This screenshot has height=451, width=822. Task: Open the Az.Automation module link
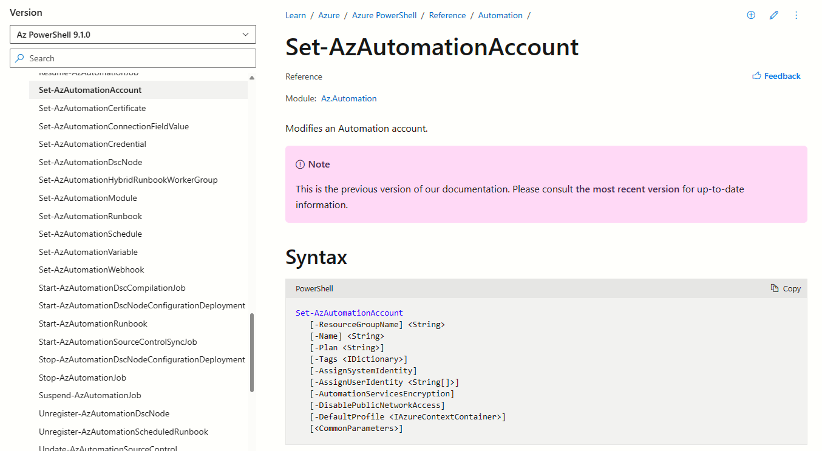click(349, 98)
